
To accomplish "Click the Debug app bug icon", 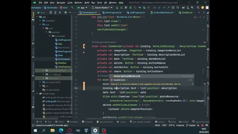I will point(131,7).
